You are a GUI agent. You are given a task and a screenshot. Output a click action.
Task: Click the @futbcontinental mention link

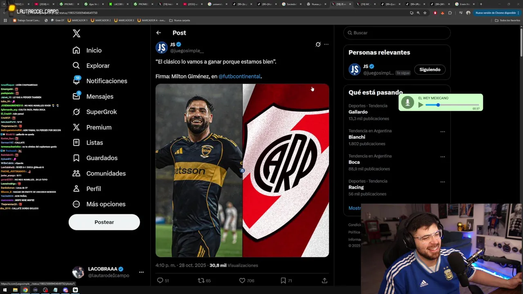[x=239, y=76]
